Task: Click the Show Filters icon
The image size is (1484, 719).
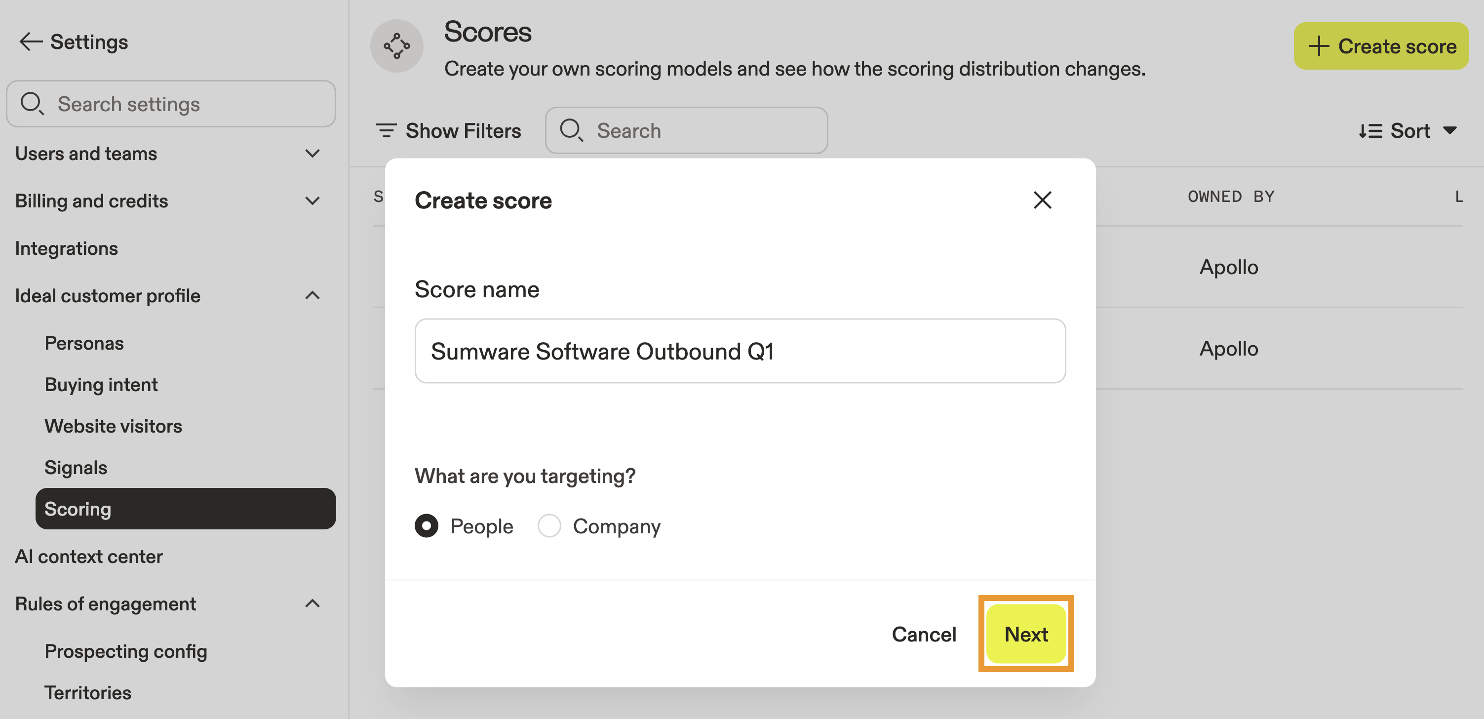Action: [386, 131]
